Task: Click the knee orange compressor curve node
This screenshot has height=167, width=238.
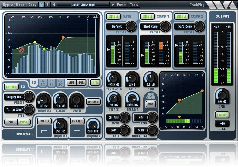Action: coord(179,100)
